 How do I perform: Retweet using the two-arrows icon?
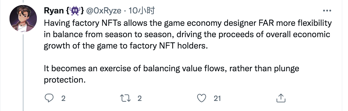tap(126, 98)
